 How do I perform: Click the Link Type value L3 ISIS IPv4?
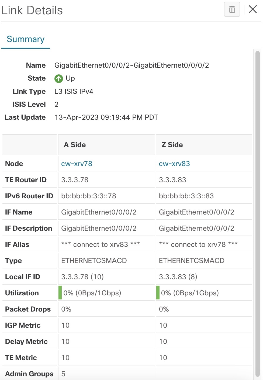point(74,91)
